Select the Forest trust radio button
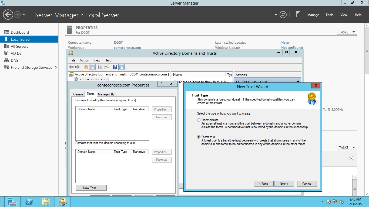This screenshot has height=207, width=369. [199, 137]
